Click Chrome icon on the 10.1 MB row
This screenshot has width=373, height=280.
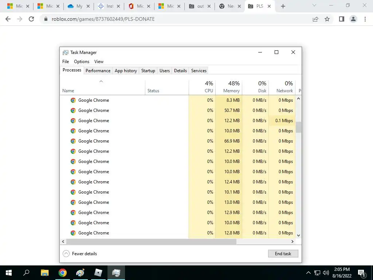pyautogui.click(x=73, y=192)
